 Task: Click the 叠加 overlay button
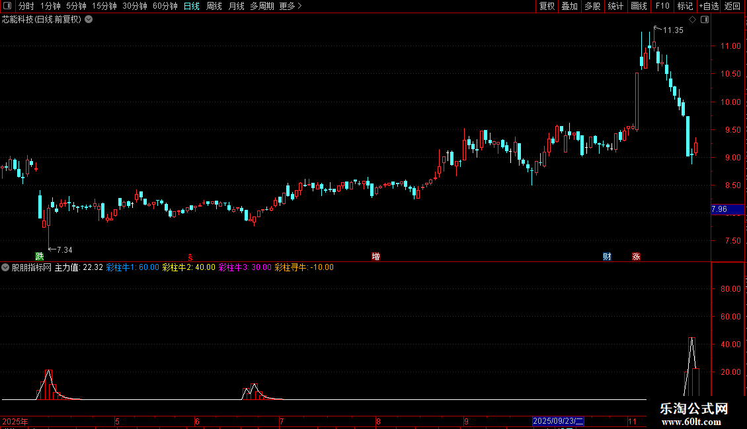(570, 6)
